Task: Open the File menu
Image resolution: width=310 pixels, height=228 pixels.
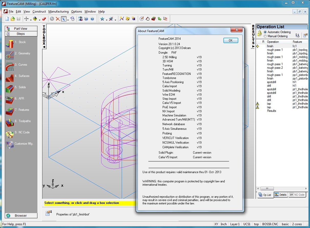Action: [11, 12]
